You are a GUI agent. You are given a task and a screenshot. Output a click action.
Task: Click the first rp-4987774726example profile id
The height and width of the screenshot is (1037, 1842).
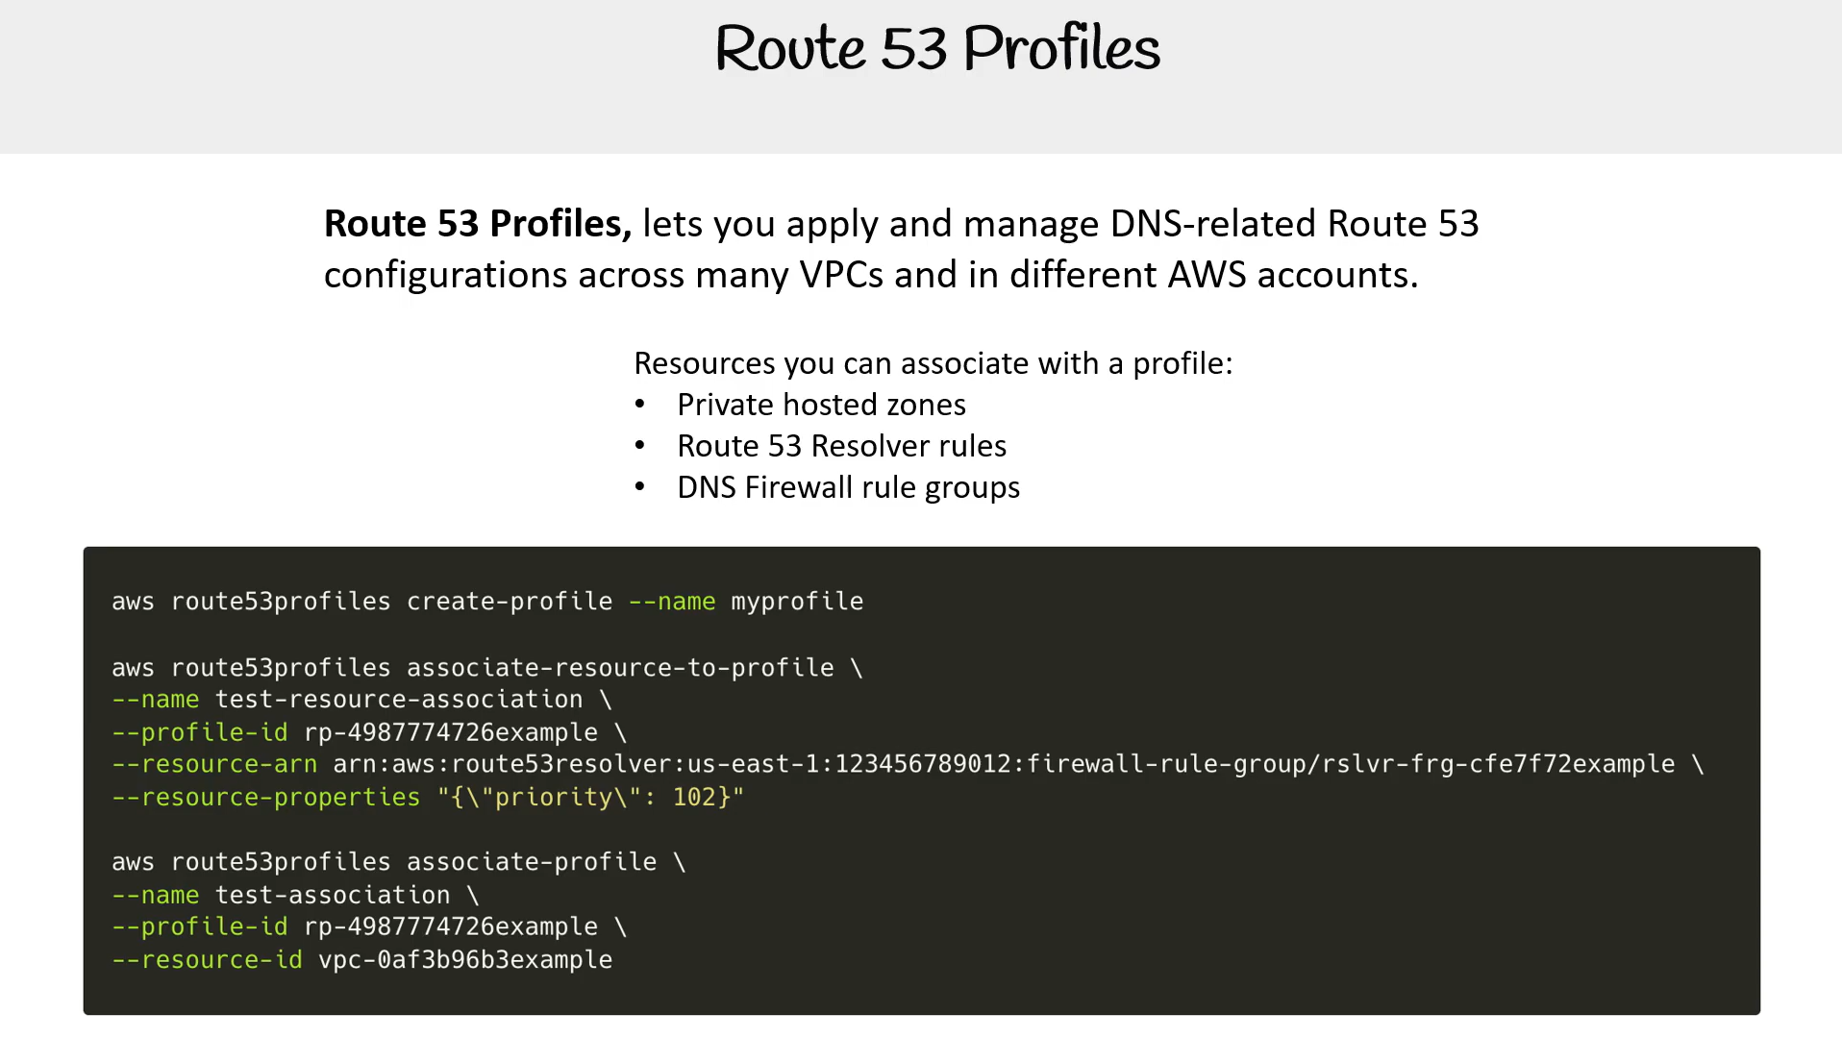pos(451,732)
